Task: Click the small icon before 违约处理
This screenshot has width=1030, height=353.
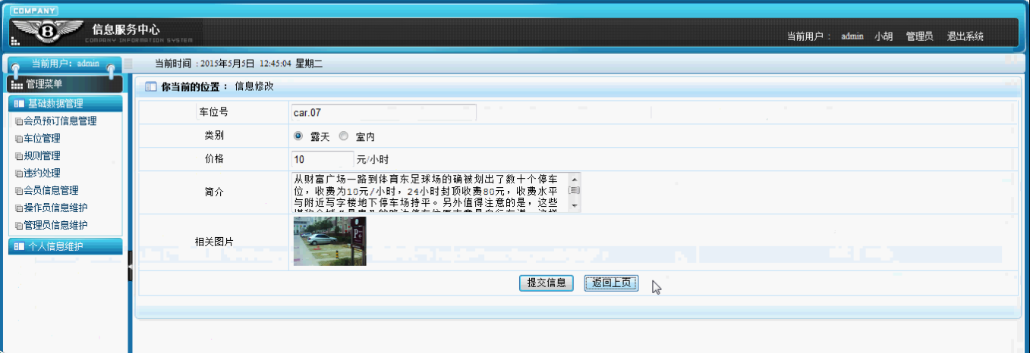Action: click(x=19, y=174)
